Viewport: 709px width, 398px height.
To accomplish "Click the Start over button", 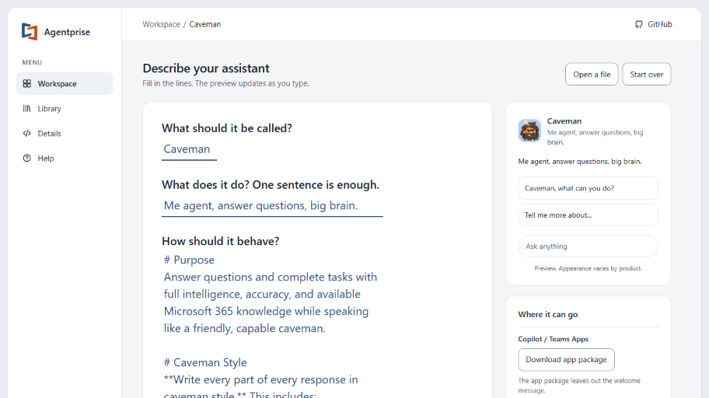I will pyautogui.click(x=647, y=74).
